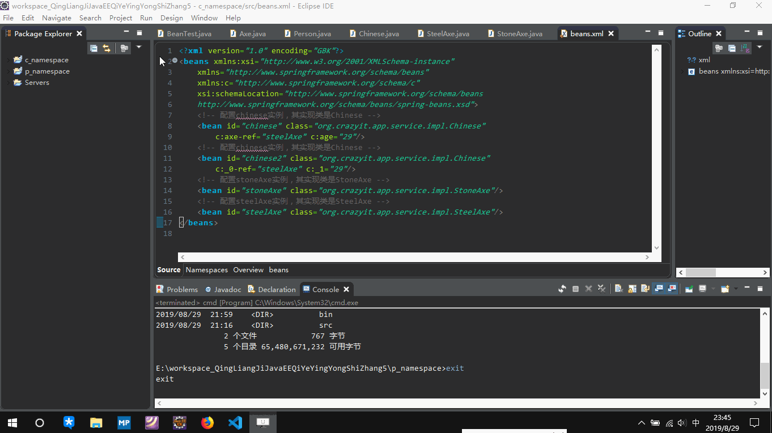Click Terminate button in Console toolbar
This screenshot has width=772, height=433.
pyautogui.click(x=575, y=289)
